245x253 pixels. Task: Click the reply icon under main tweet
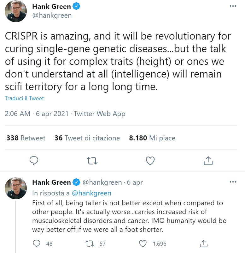click(x=34, y=161)
